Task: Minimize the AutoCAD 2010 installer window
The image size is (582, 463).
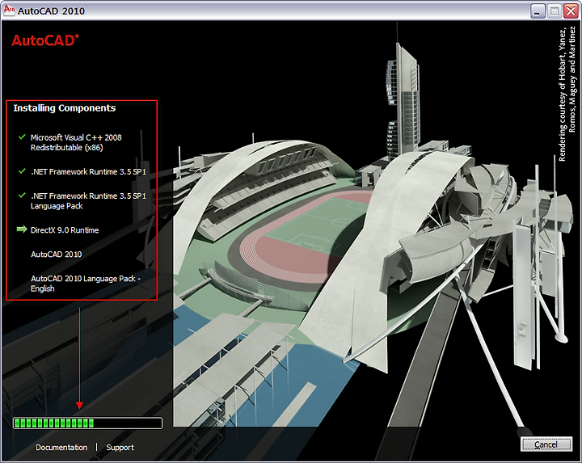Action: click(x=537, y=11)
